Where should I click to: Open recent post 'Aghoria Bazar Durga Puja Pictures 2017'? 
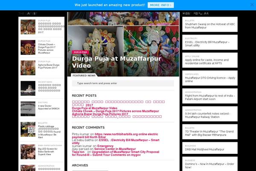100,114
